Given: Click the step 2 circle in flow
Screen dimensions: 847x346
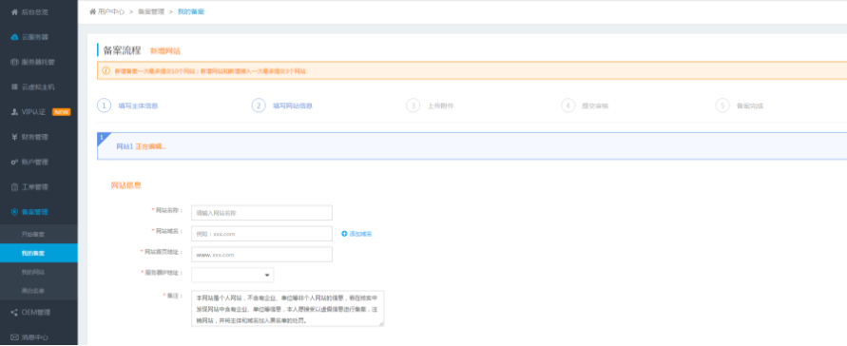Looking at the screenshot, I should click(259, 106).
